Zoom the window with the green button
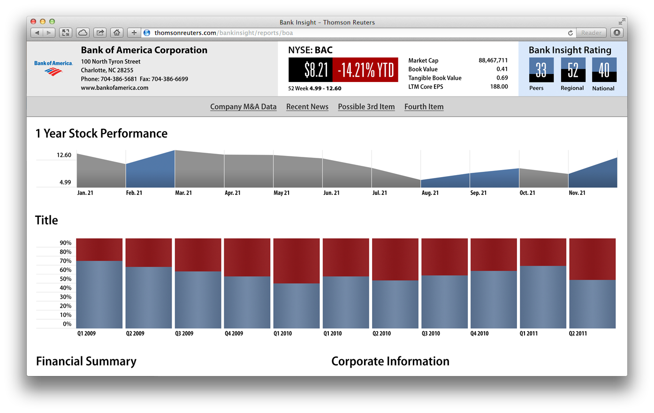The height and width of the screenshot is (413, 654). pyautogui.click(x=52, y=22)
